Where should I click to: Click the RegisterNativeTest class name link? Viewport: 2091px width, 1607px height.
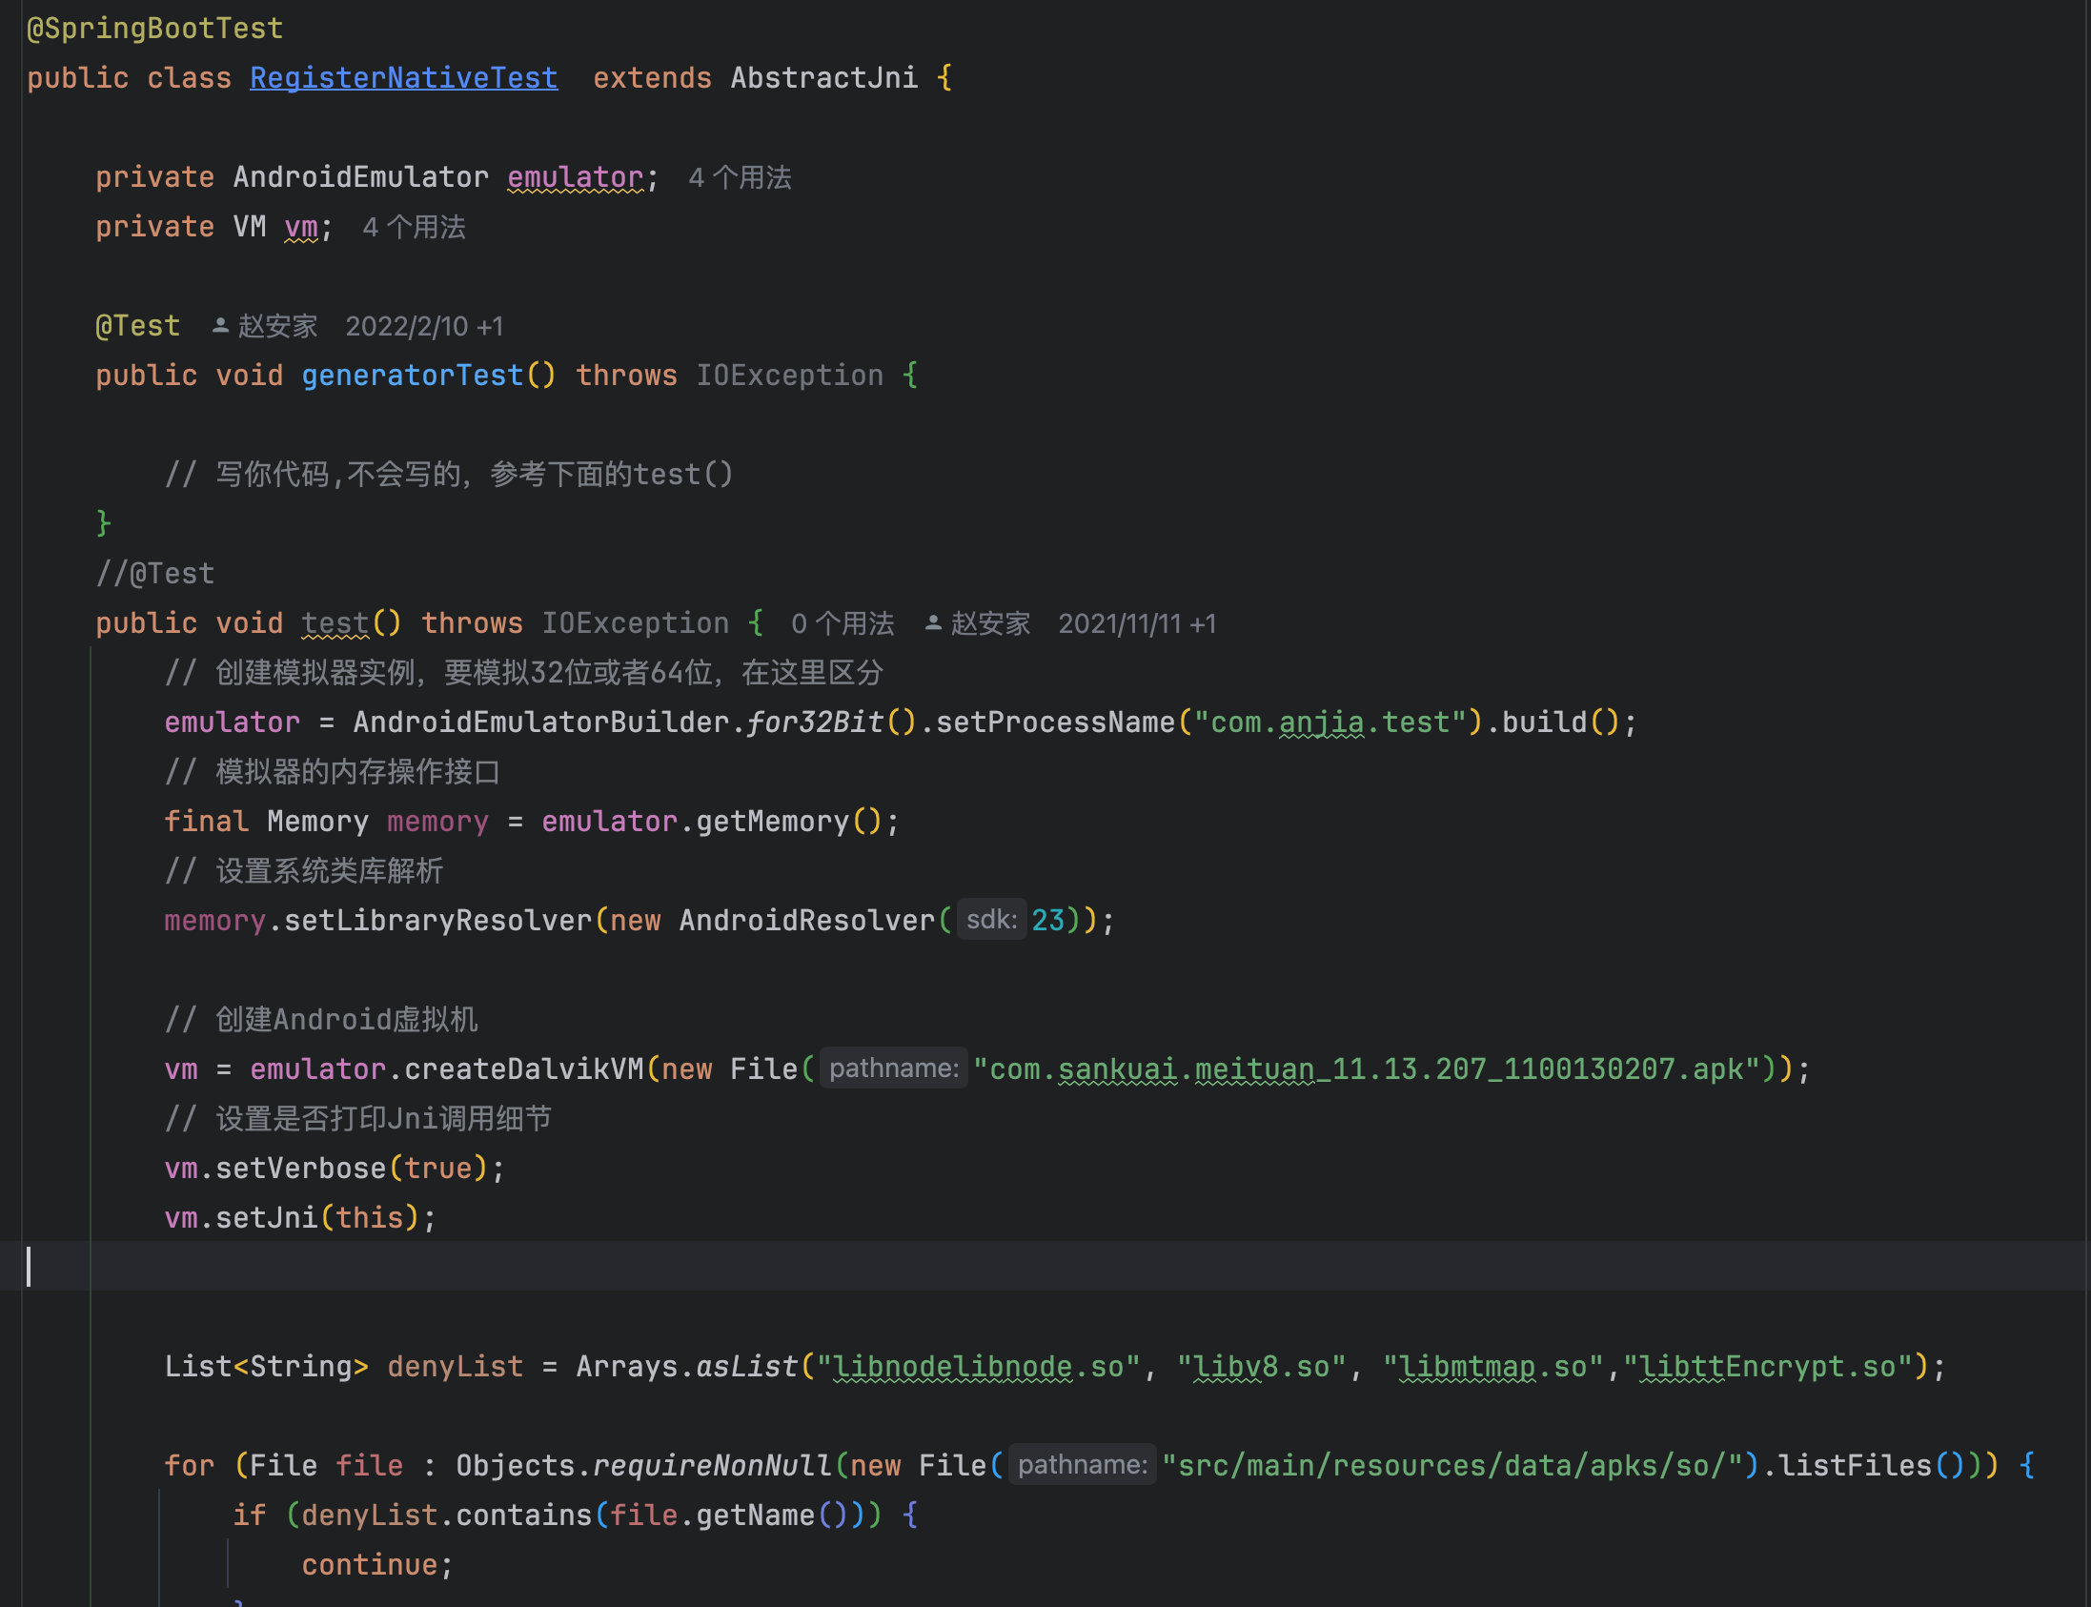[x=403, y=78]
